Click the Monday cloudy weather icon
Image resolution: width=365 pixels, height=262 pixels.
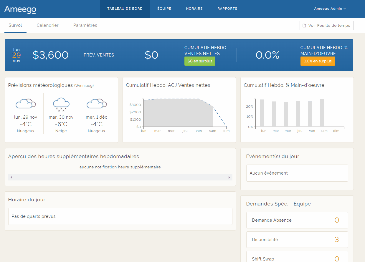point(25,104)
